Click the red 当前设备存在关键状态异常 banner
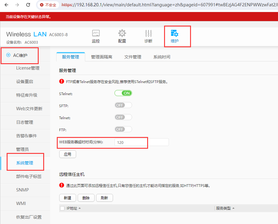278x224 pixels. (x=139, y=17)
